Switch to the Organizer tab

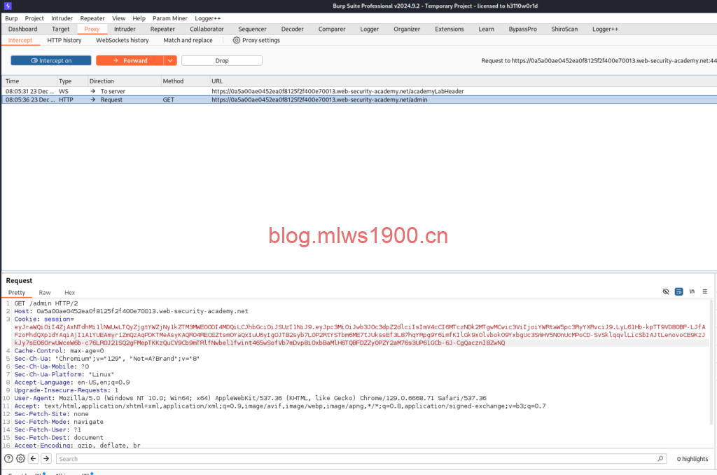coord(407,29)
